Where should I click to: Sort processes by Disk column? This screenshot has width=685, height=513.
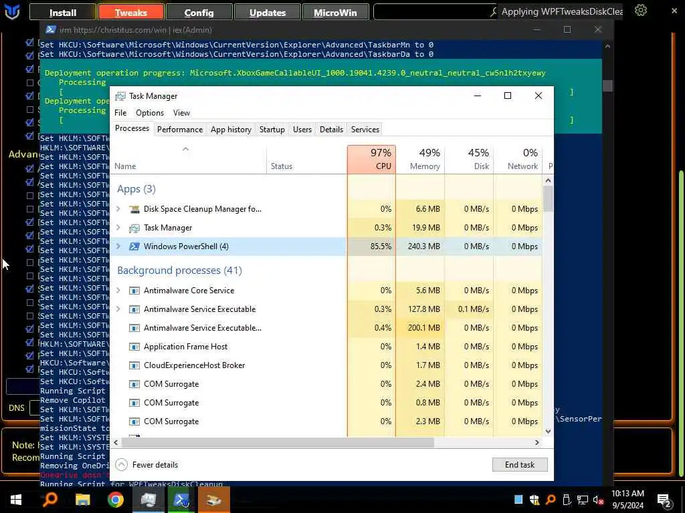469,160
